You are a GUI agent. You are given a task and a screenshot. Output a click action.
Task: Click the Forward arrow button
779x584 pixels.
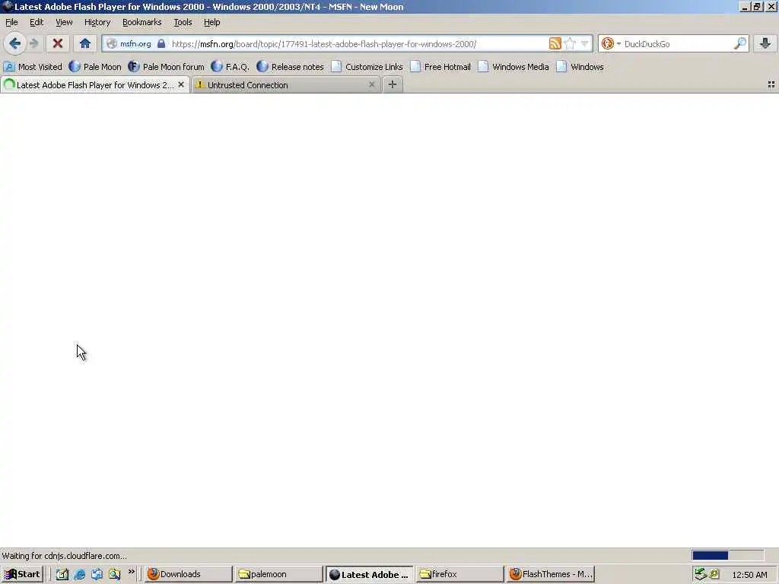[x=33, y=43]
